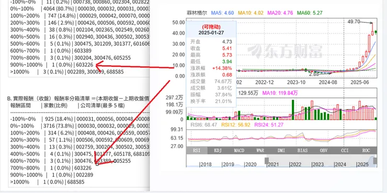Click the stock name 菲林格尔
The image size is (387, 193).
pos(197,13)
